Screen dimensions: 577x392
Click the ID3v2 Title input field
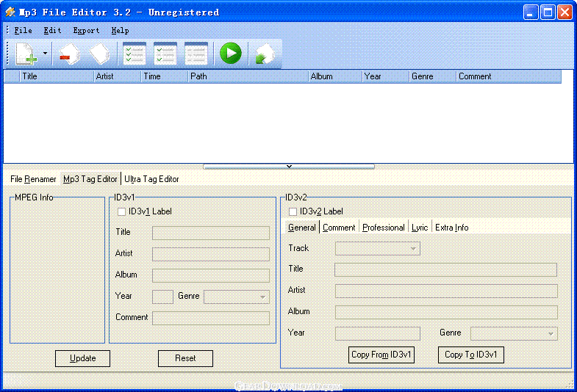point(445,269)
